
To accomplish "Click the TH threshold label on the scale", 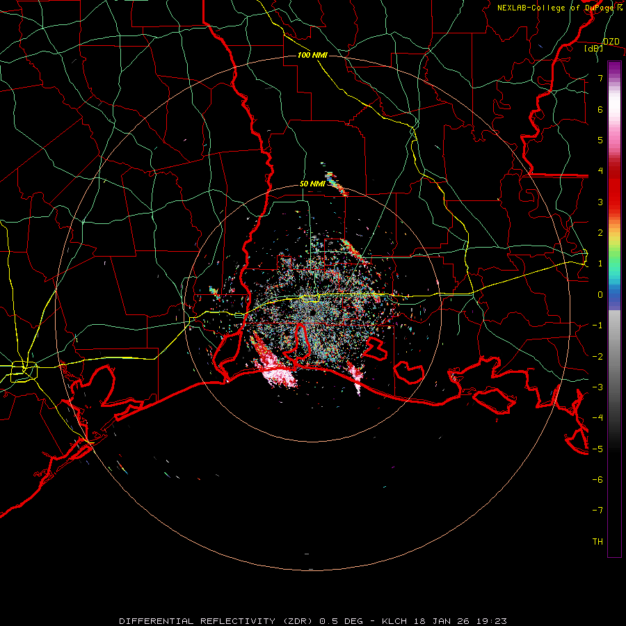I will point(597,542).
